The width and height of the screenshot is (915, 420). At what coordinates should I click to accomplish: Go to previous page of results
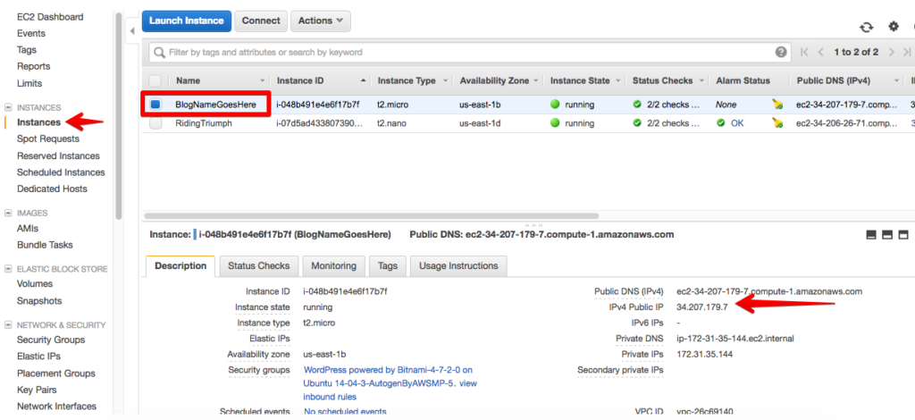point(820,52)
